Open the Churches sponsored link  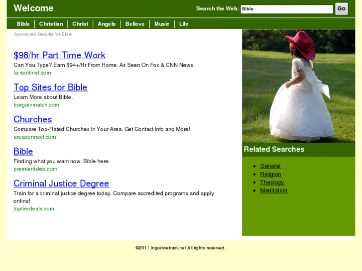point(33,119)
